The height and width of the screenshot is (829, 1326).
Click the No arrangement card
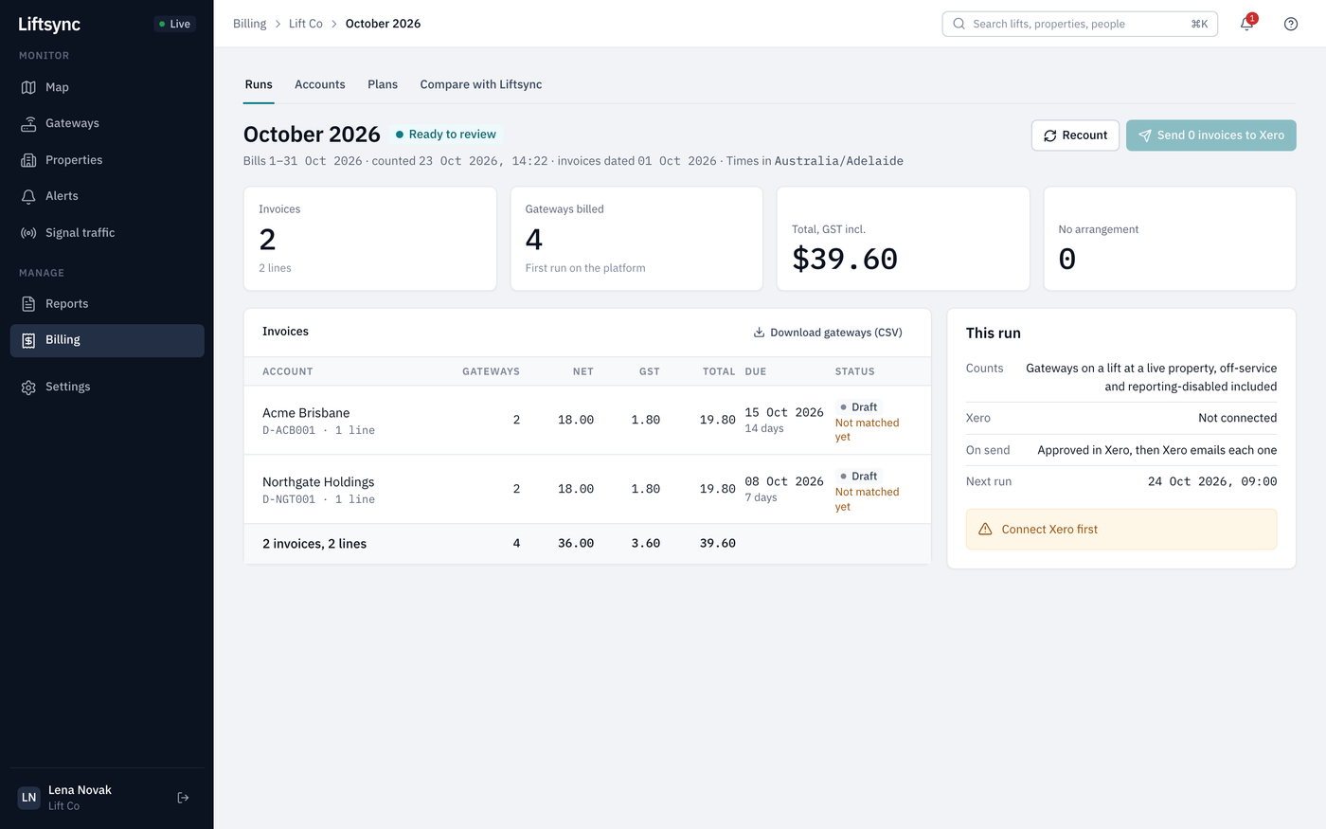[1170, 239]
